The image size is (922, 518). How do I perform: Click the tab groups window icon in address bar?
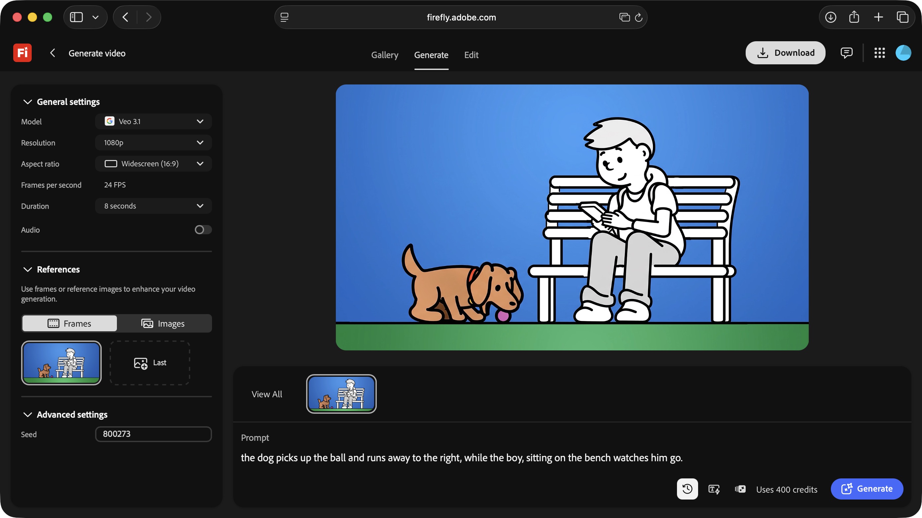click(x=624, y=17)
